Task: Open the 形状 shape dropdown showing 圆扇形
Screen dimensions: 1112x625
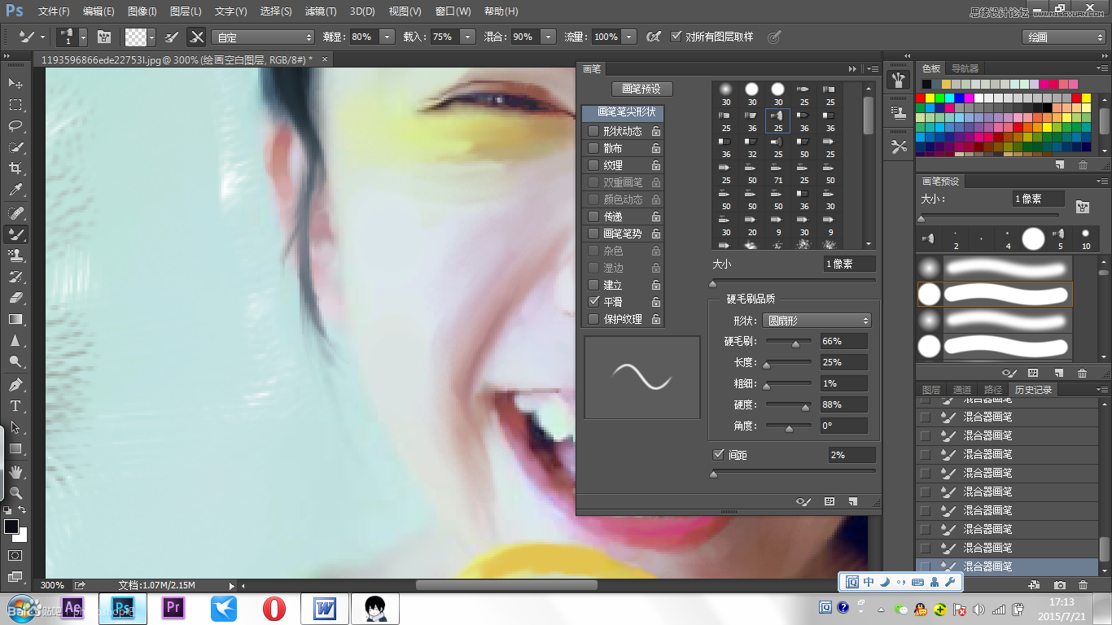Action: point(817,320)
